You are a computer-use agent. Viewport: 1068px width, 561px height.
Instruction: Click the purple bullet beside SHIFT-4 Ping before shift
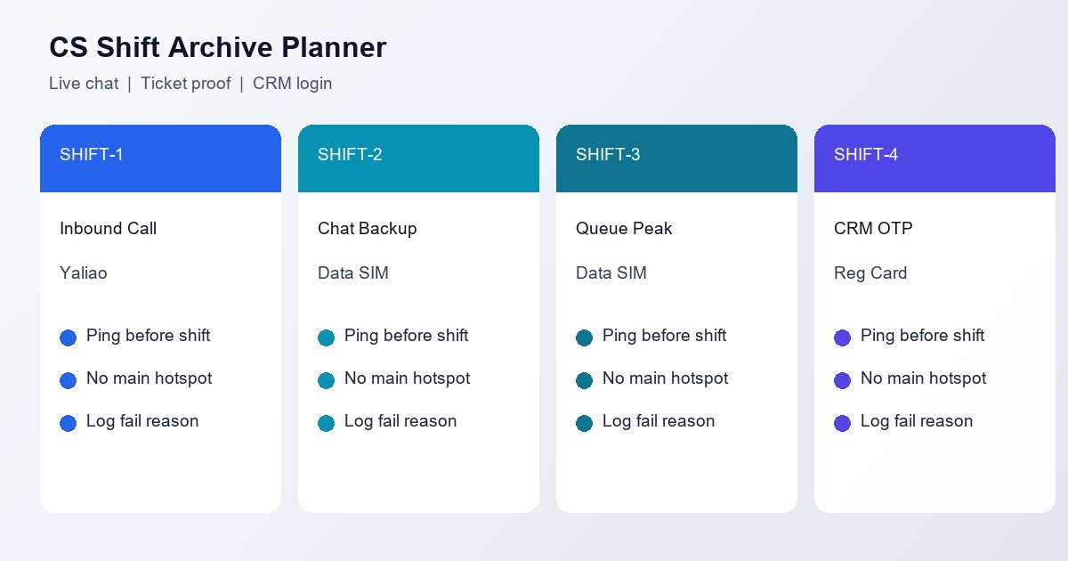pos(842,337)
